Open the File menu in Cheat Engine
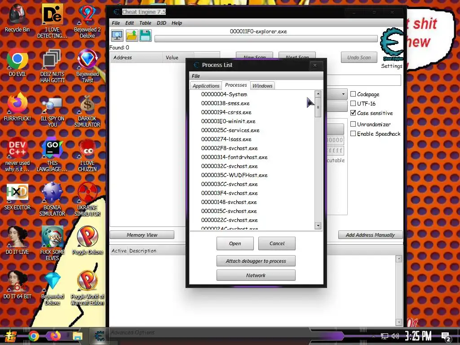 coord(116,23)
